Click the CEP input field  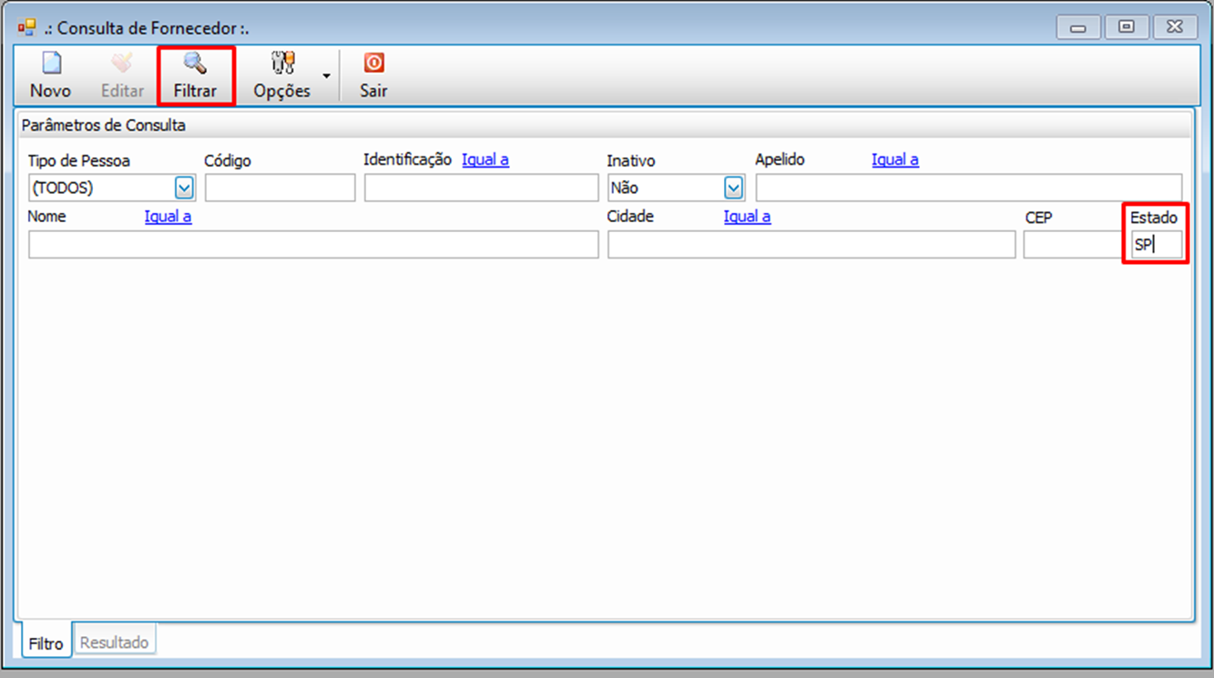click(x=1073, y=245)
